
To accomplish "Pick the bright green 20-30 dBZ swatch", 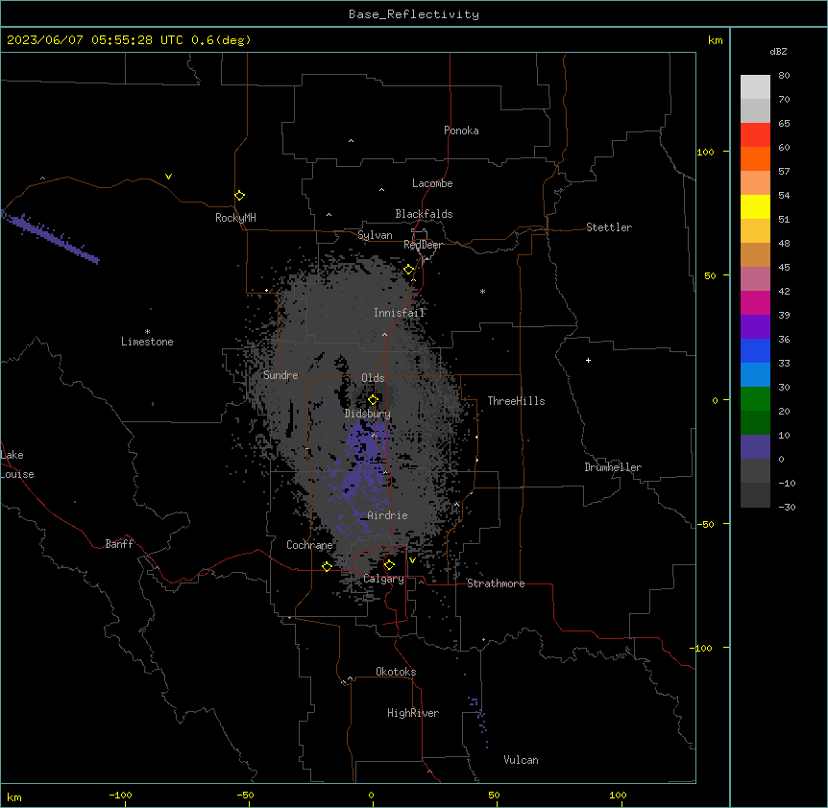I will point(755,399).
